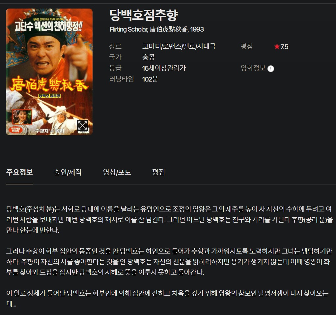The width and height of the screenshot is (336, 315).
Task: Open the 출연/제작 tab
Action: 68,172
